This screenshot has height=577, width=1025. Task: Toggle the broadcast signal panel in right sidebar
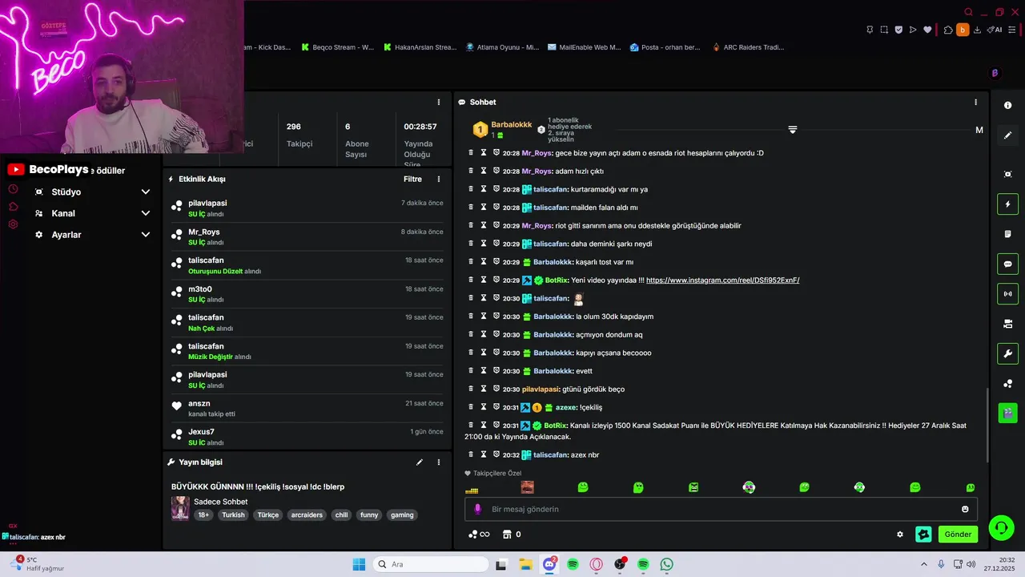[1007, 293]
